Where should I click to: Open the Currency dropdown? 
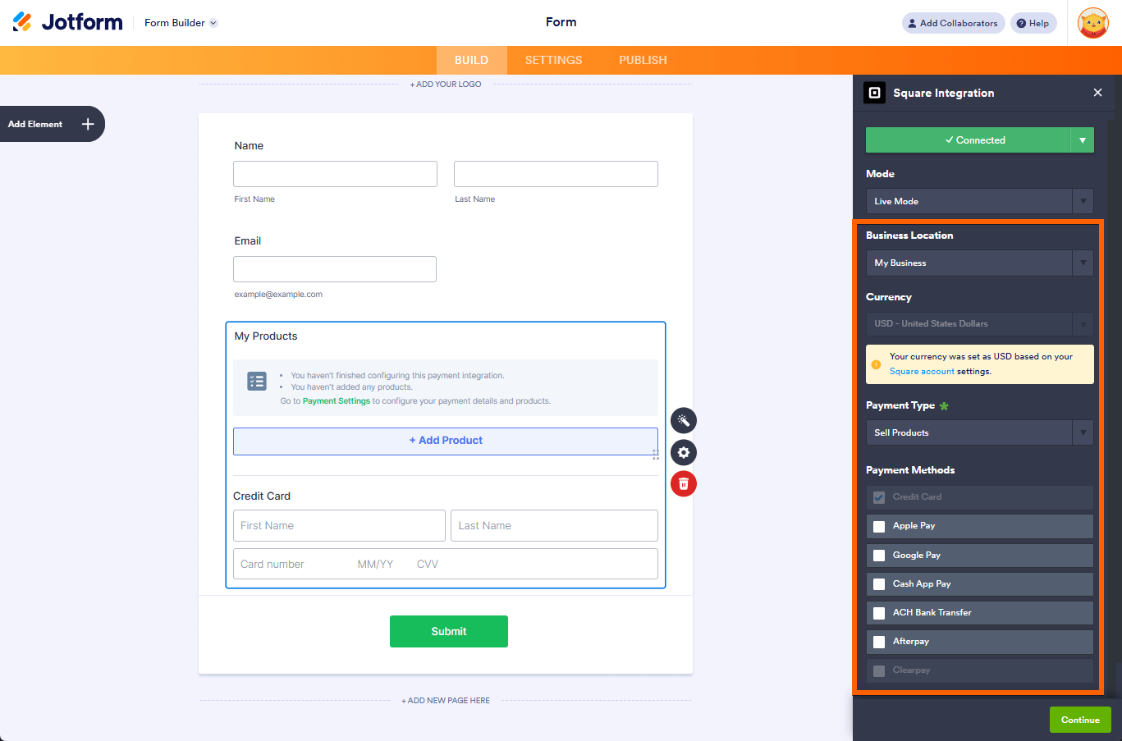point(980,324)
